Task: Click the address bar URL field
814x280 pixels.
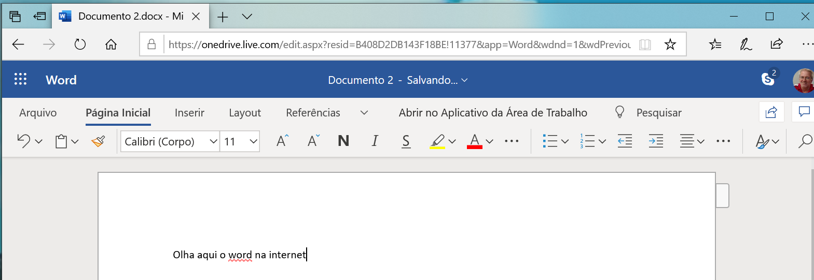Action: [399, 45]
